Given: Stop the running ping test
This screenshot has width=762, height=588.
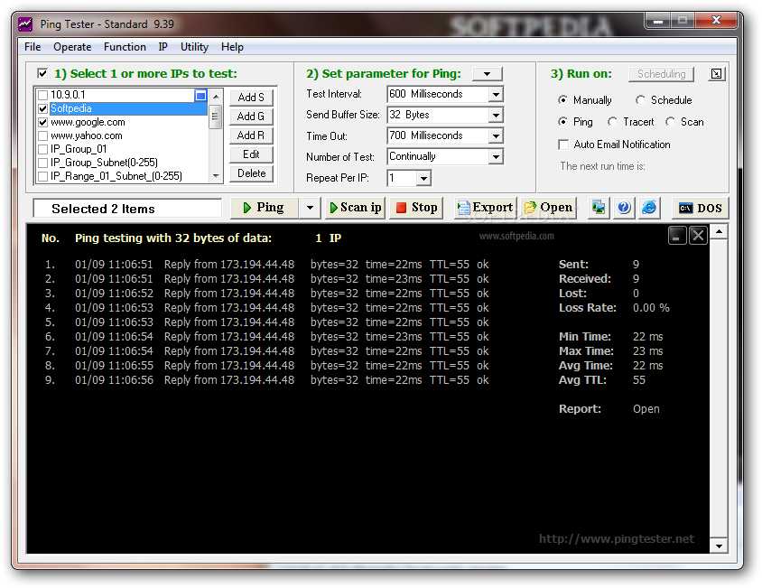Looking at the screenshot, I should click(x=416, y=208).
